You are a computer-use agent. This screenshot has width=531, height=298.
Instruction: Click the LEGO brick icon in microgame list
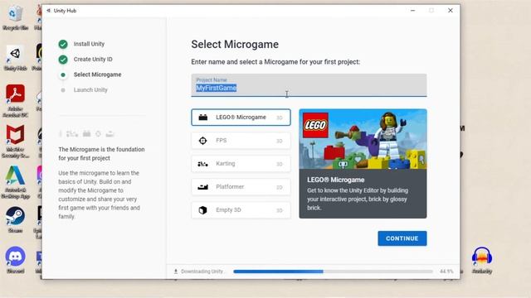[202, 118]
